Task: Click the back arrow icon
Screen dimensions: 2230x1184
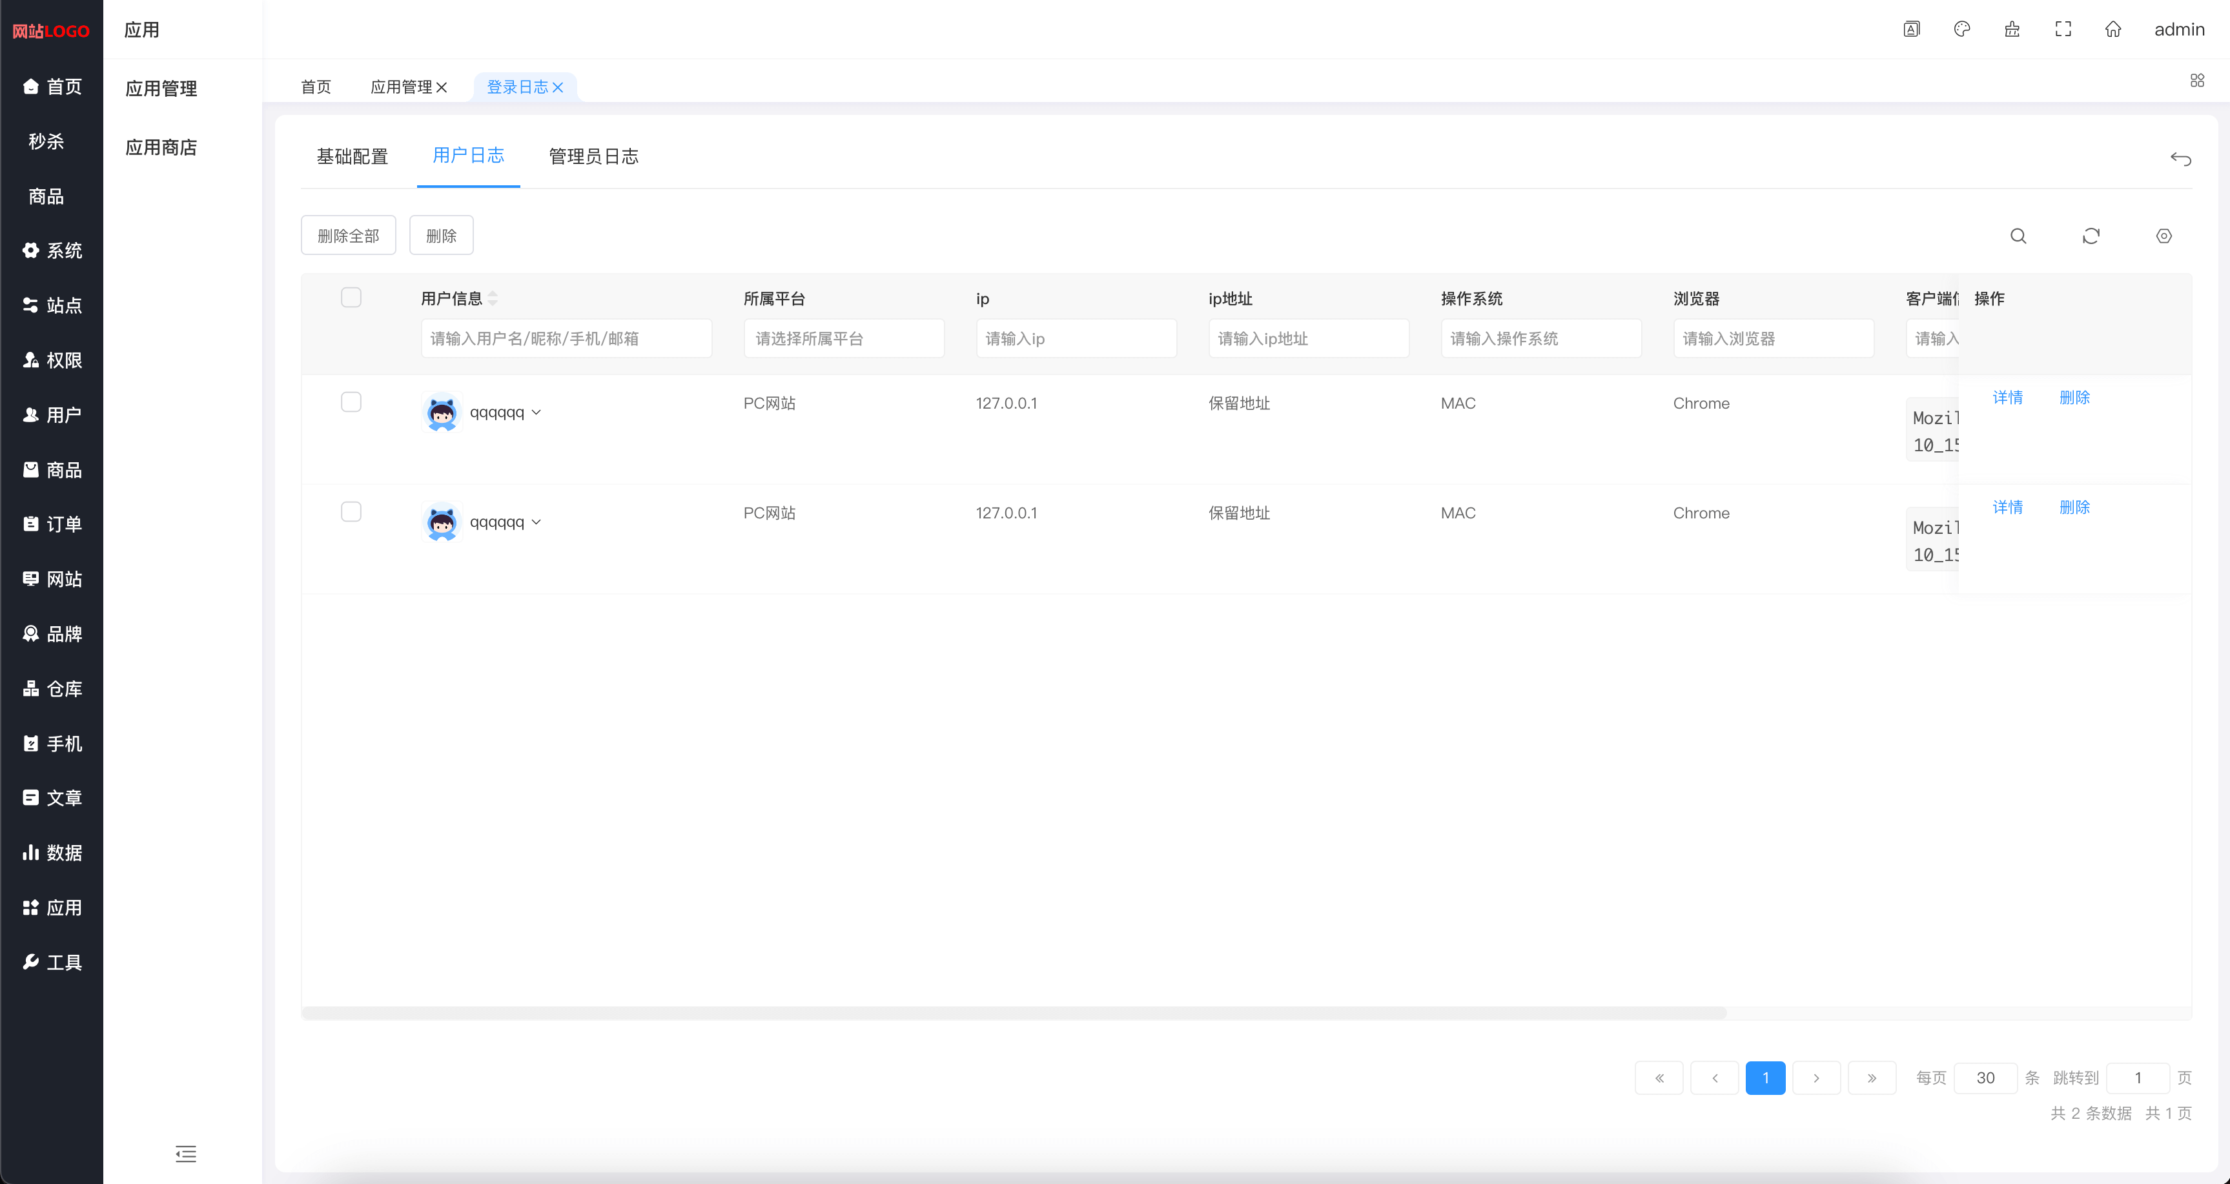Action: pyautogui.click(x=2180, y=158)
